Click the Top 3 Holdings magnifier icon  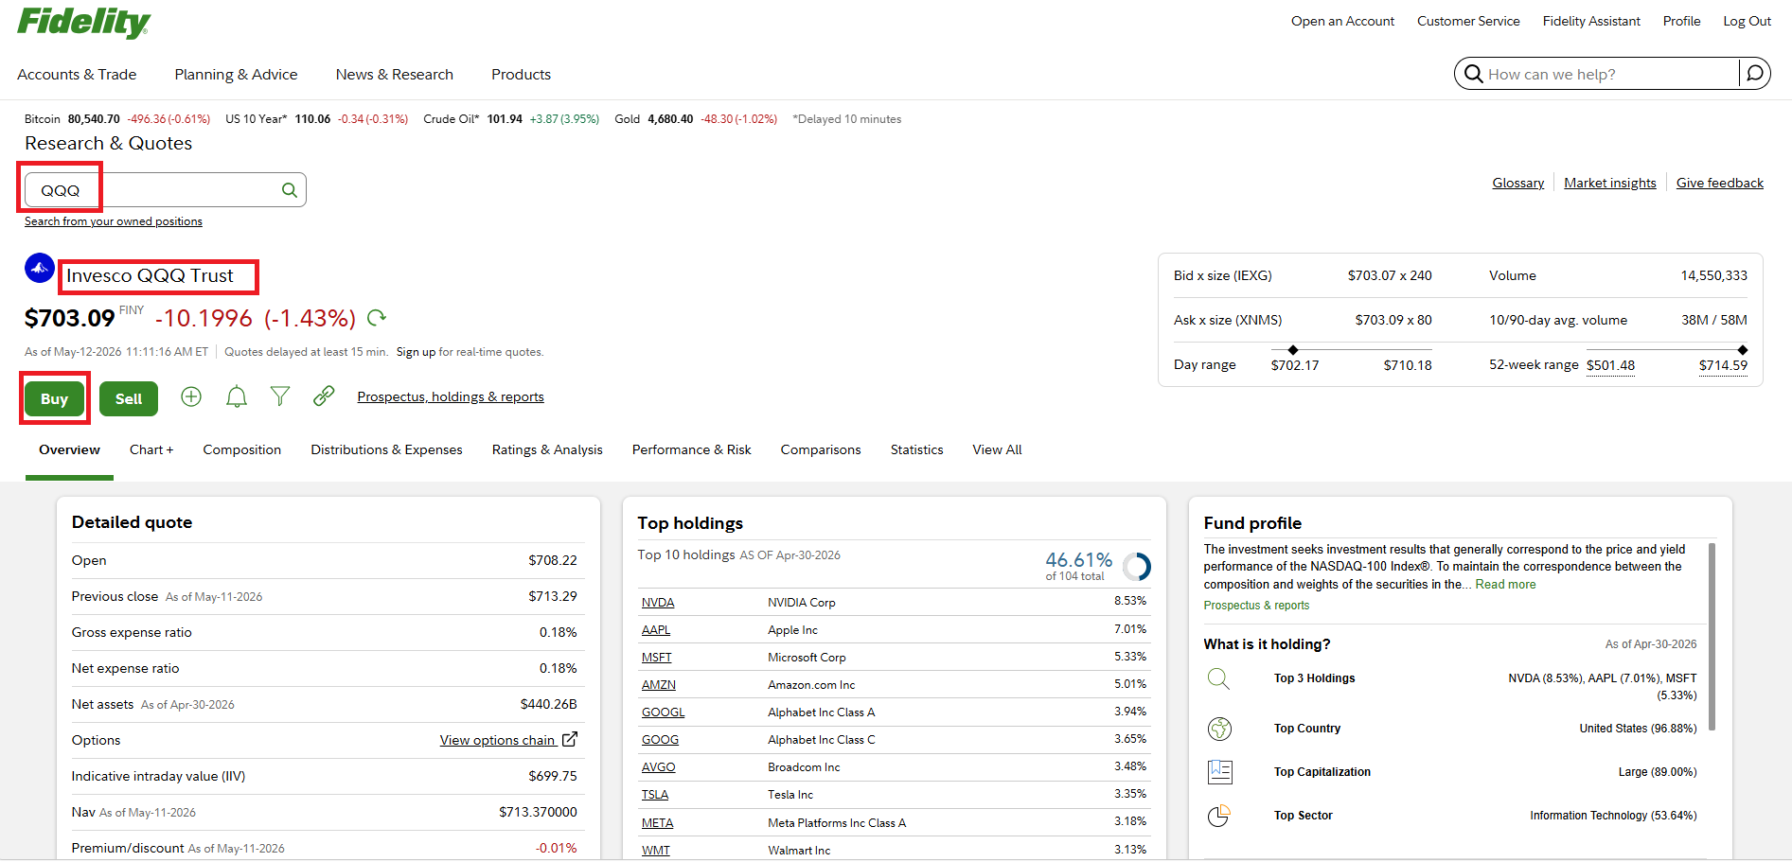point(1219,678)
